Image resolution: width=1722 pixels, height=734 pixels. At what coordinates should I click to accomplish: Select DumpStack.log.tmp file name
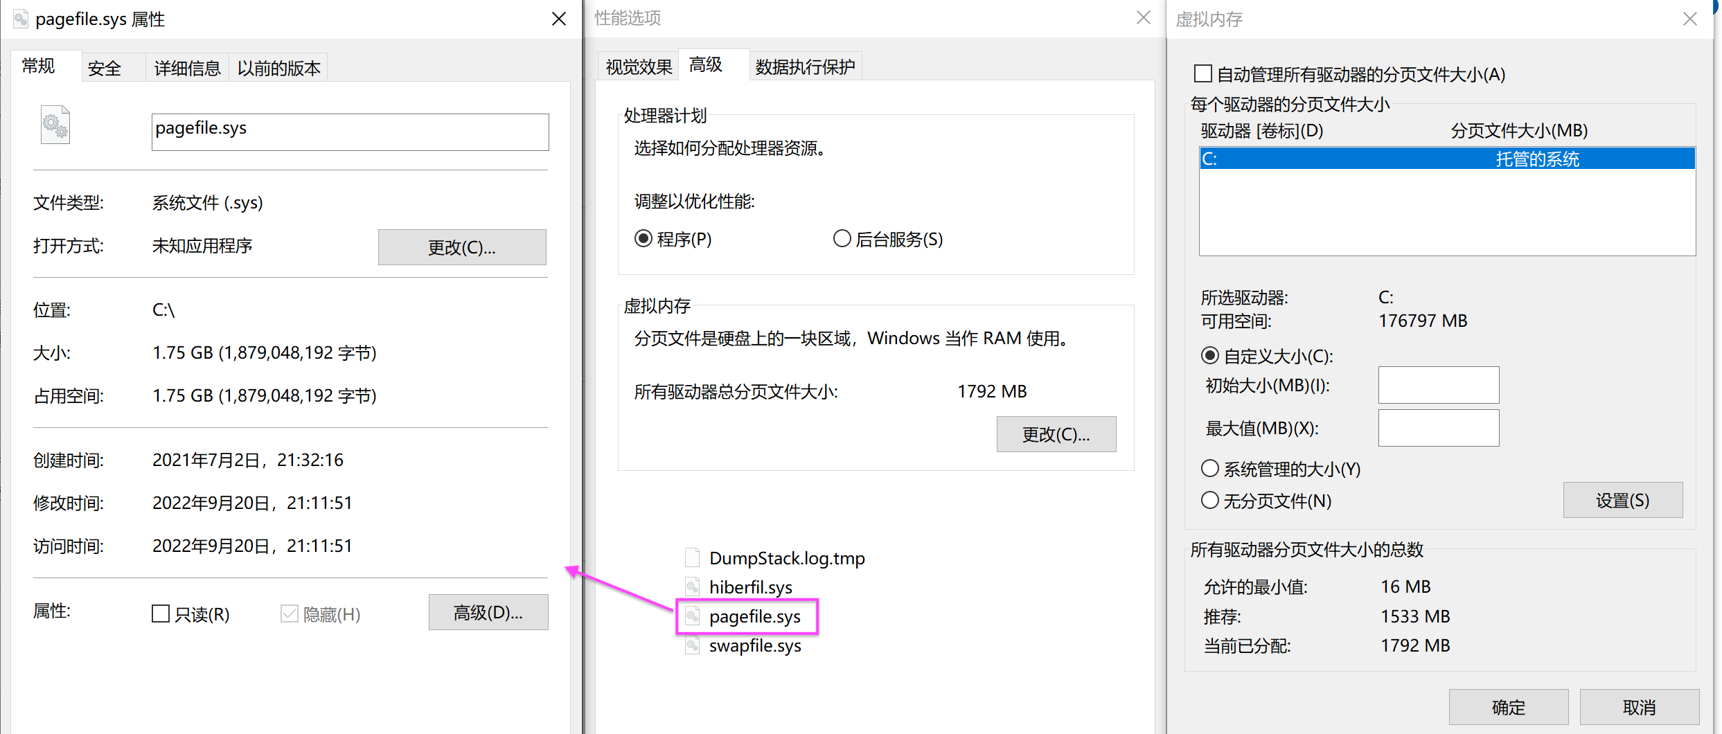[x=787, y=558]
